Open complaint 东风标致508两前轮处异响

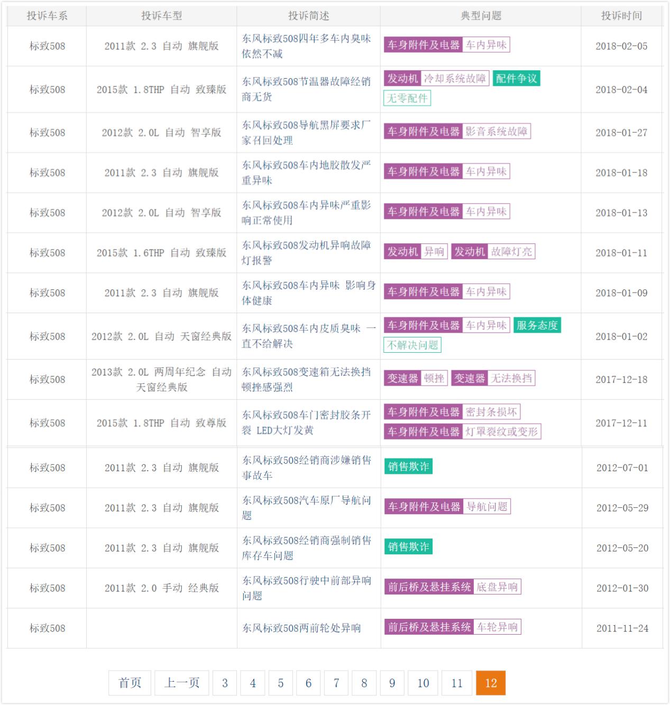301,628
